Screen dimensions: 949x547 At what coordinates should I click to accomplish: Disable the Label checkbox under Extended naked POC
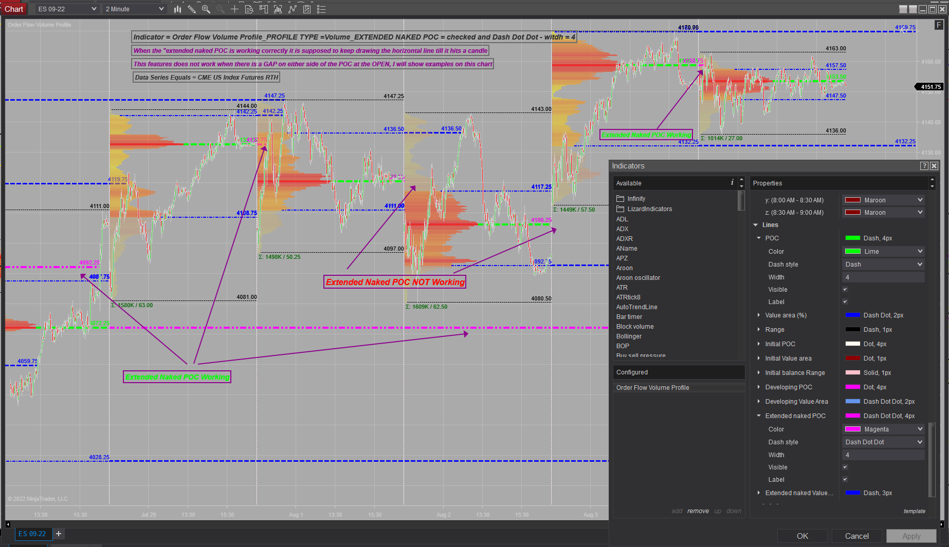click(845, 479)
